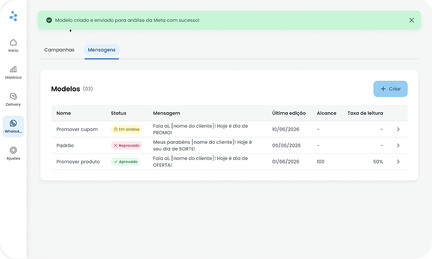Click the Em análise status badge
The image size is (432, 259).
(x=126, y=129)
